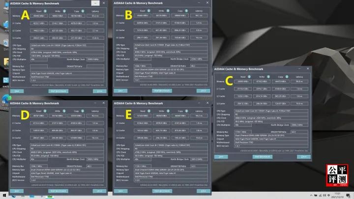This screenshot has height=199, width=354.
Task: Start Benchmark in window E
Action: (x=162, y=191)
